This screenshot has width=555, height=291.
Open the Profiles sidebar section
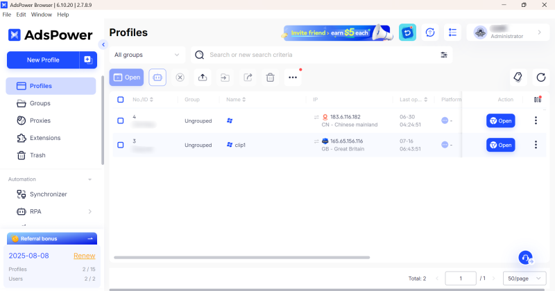pyautogui.click(x=51, y=86)
